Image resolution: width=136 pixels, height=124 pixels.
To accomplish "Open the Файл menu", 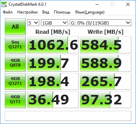I will [7, 12].
